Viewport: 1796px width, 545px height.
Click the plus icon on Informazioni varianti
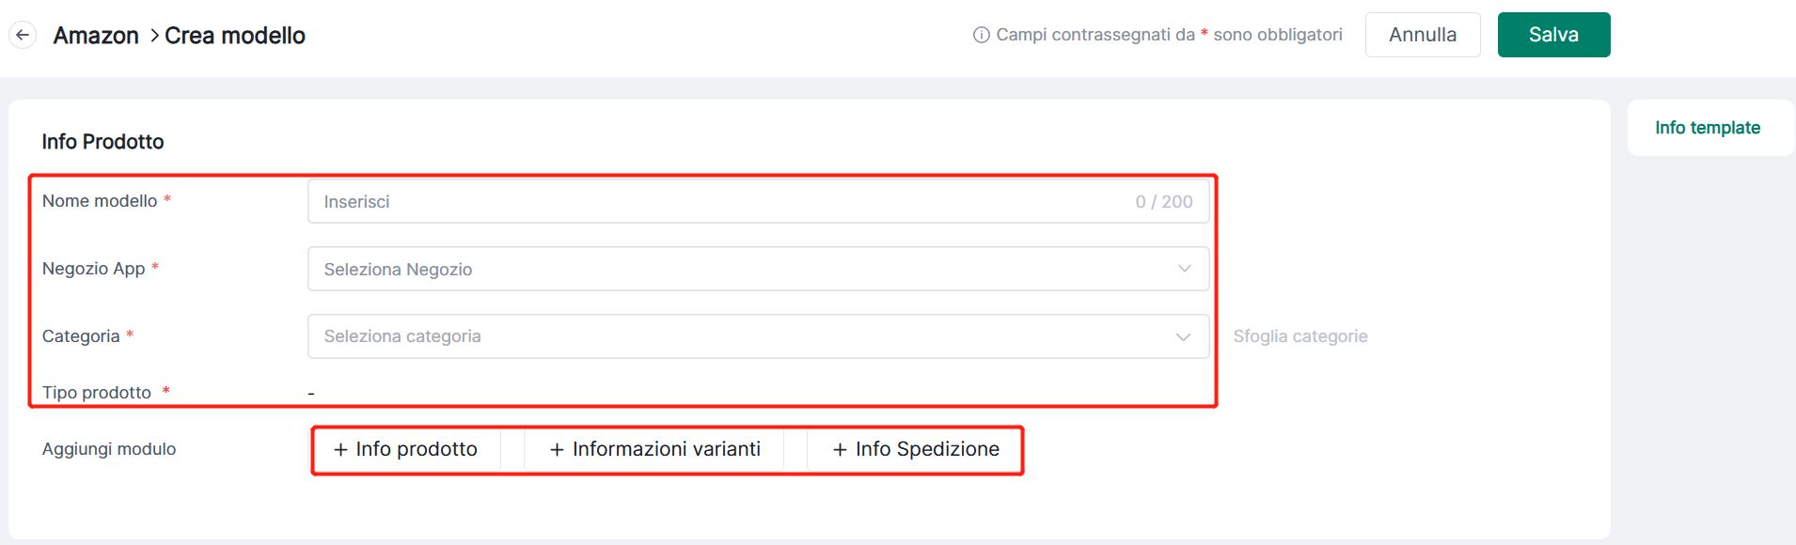coord(557,450)
